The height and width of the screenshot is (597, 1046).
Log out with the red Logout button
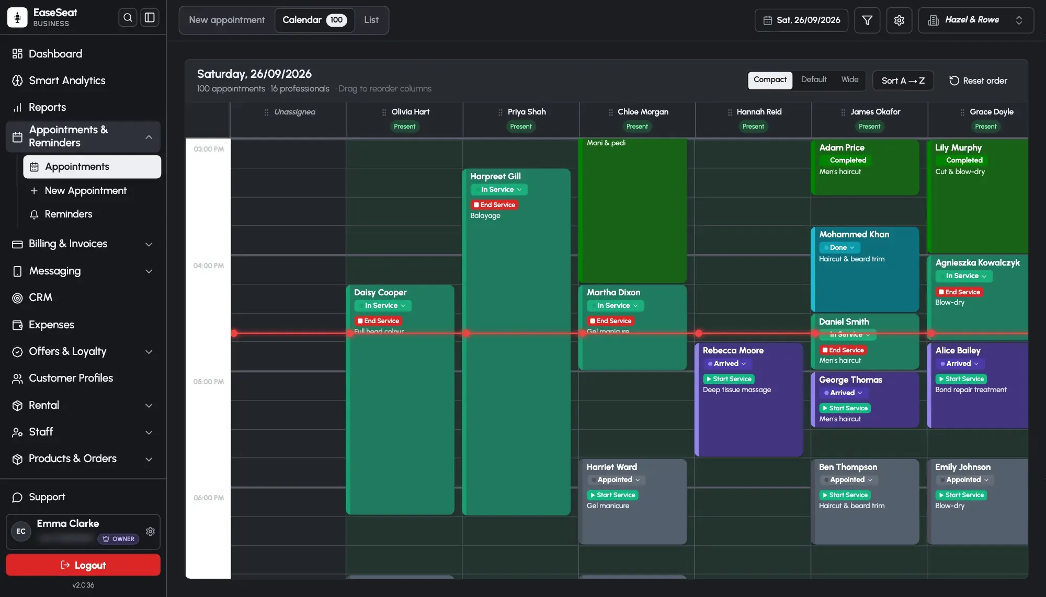[83, 565]
